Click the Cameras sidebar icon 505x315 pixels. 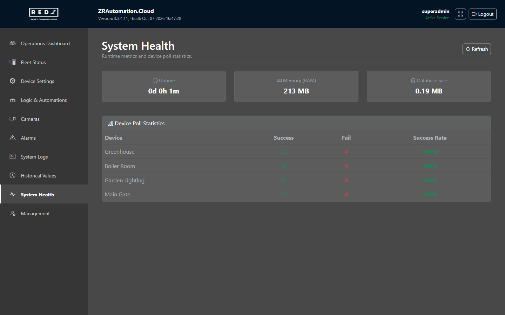click(13, 119)
